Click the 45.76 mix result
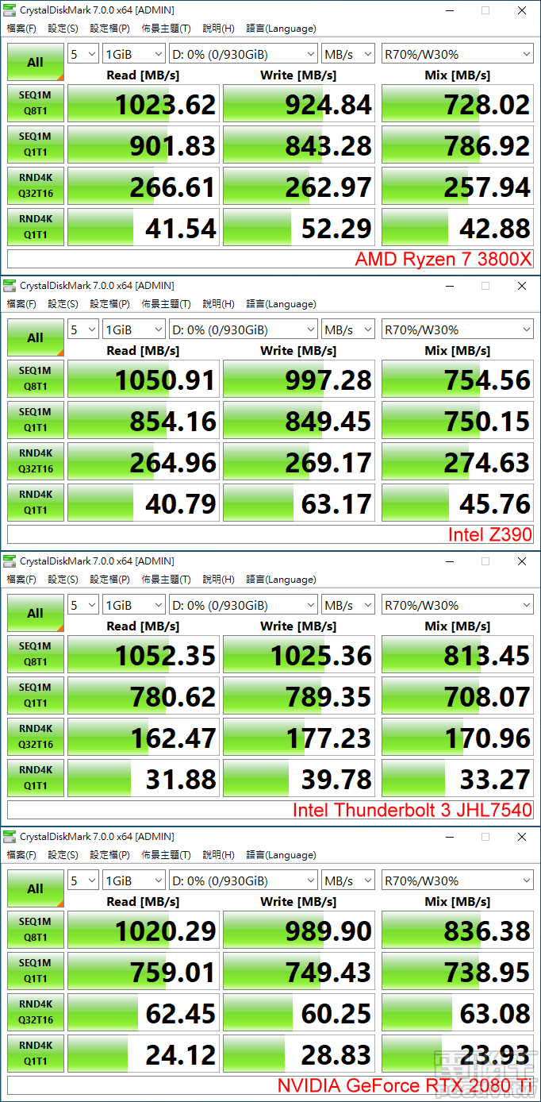541x1102 pixels. [458, 503]
